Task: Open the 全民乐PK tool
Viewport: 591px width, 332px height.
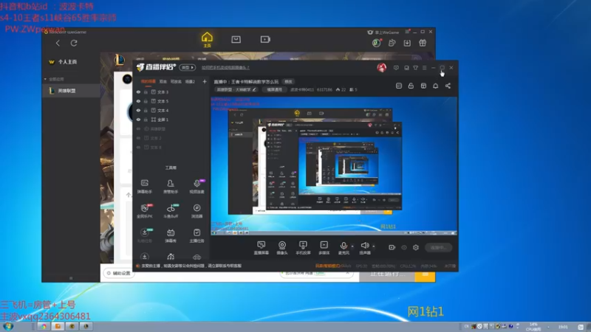Action: 144,211
